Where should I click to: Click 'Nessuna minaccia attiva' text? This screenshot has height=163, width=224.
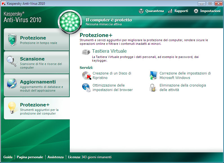tap(104, 24)
